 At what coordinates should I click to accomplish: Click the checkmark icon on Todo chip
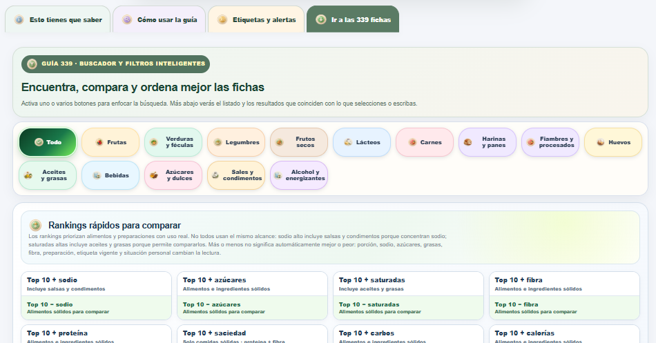point(39,142)
